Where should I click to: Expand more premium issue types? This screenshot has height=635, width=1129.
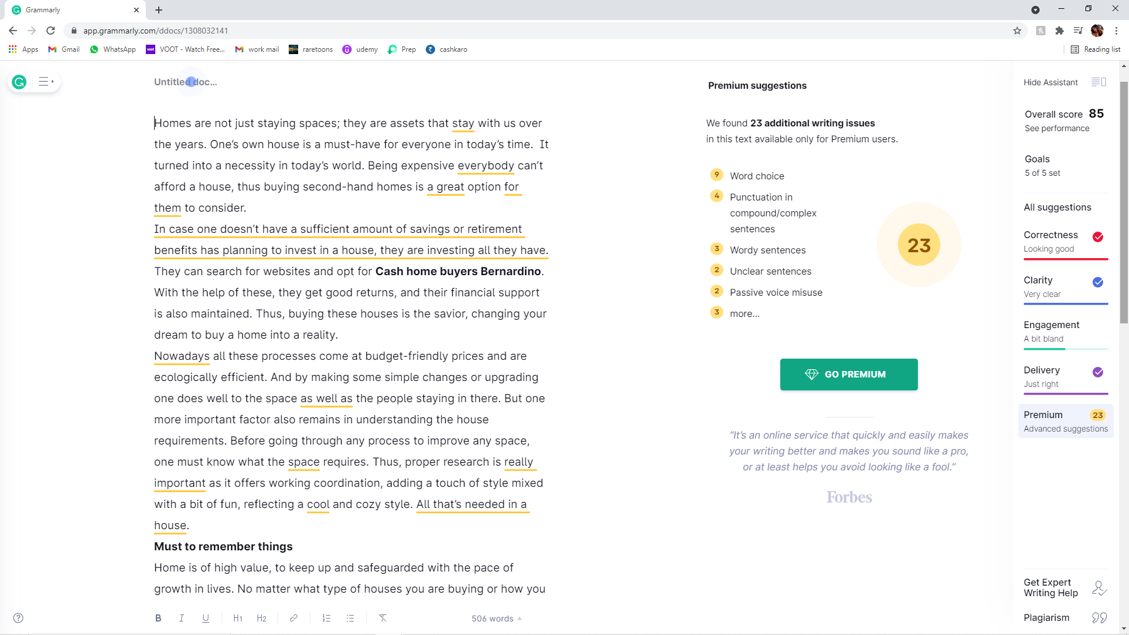coord(744,314)
